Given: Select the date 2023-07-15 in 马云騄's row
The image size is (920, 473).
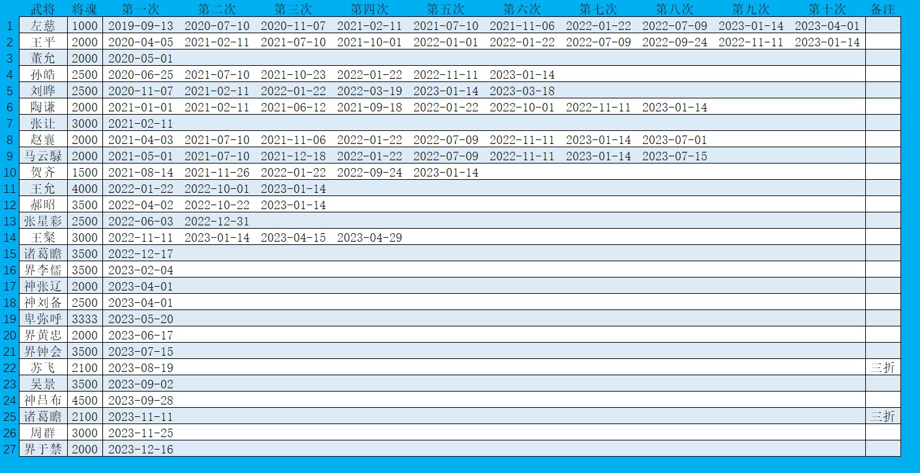Looking at the screenshot, I should [675, 156].
